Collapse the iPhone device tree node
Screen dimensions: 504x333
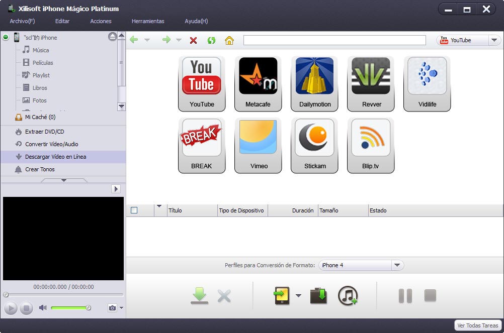pos(6,37)
